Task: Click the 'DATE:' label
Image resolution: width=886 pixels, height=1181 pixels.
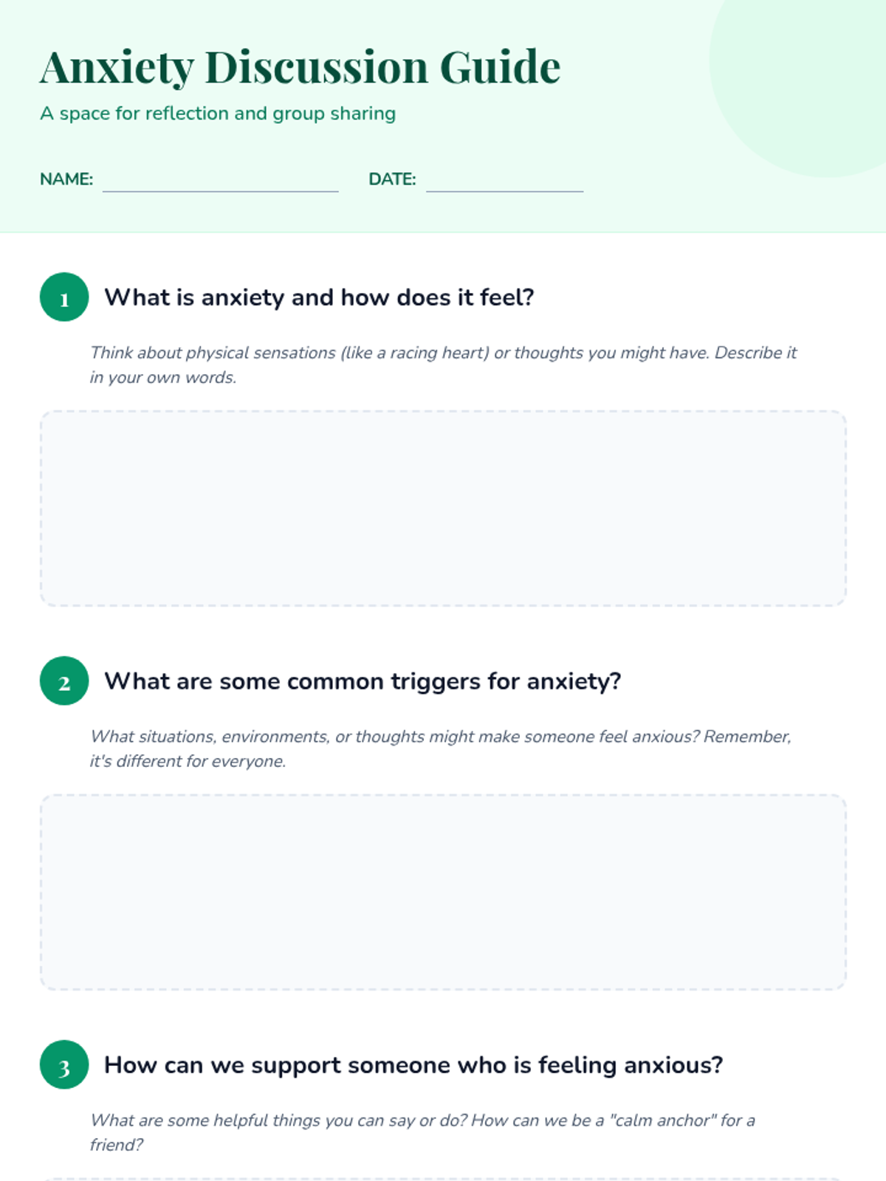Action: coord(392,179)
